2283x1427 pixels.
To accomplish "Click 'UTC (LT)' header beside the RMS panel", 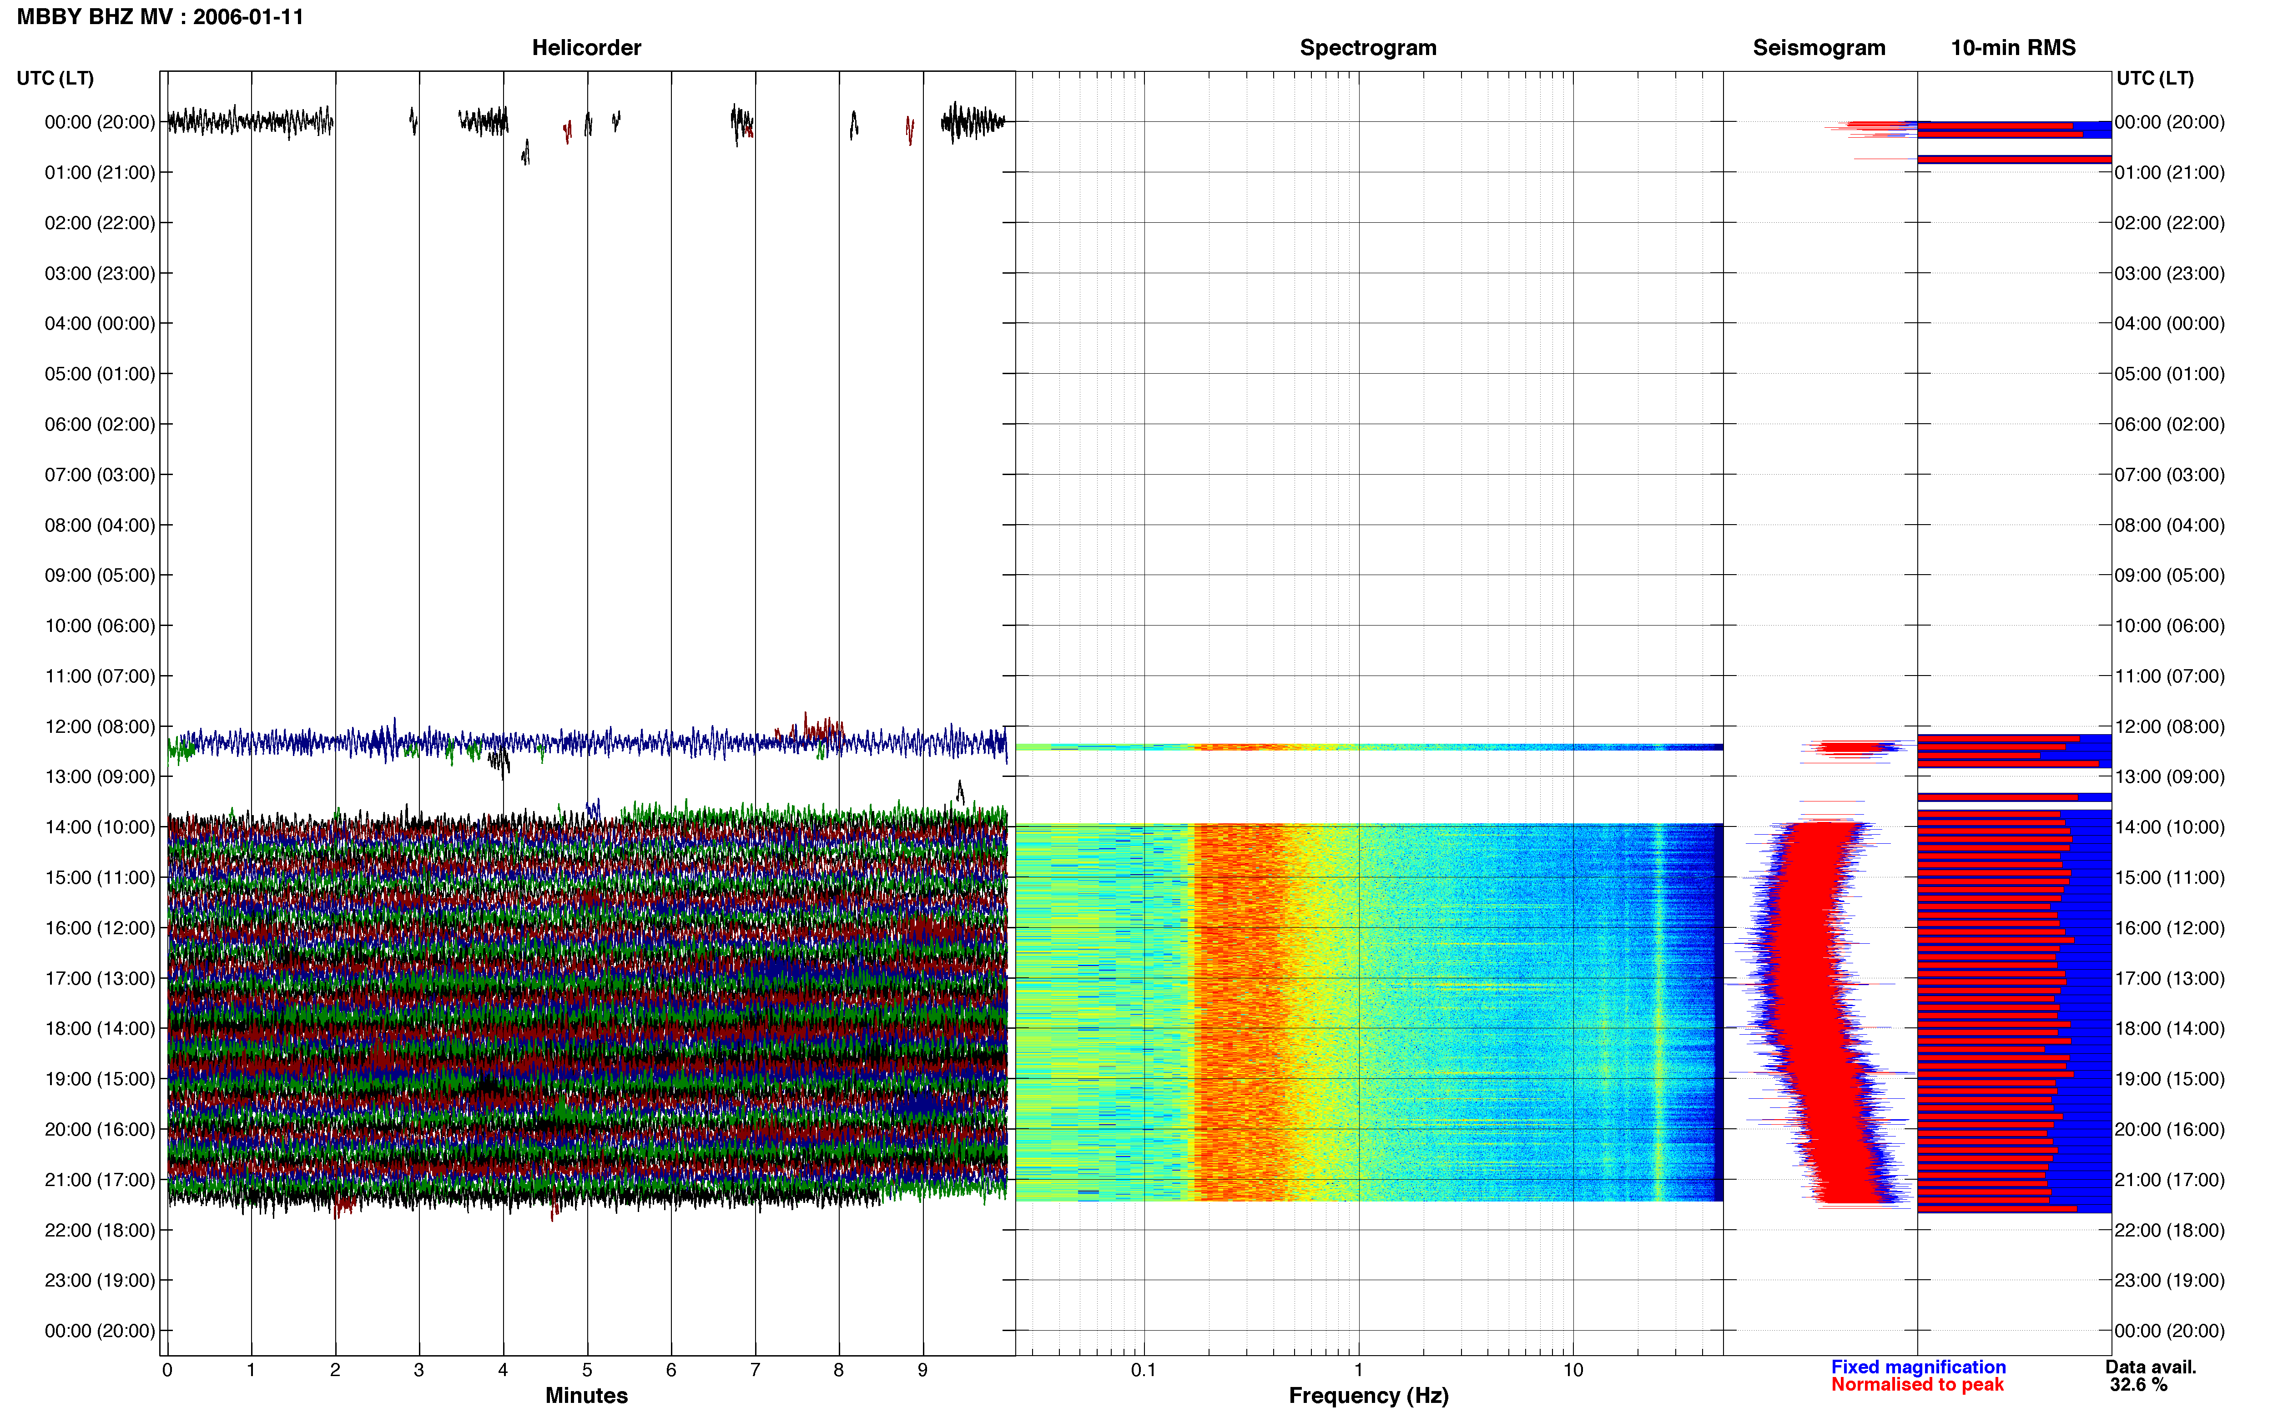I will tap(2156, 78).
